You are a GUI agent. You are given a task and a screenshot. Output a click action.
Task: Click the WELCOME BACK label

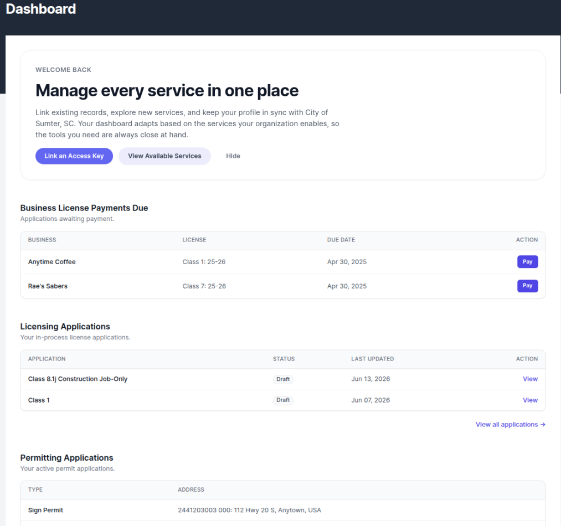click(x=63, y=70)
